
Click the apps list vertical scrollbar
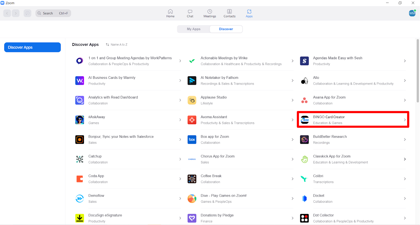pos(418,71)
